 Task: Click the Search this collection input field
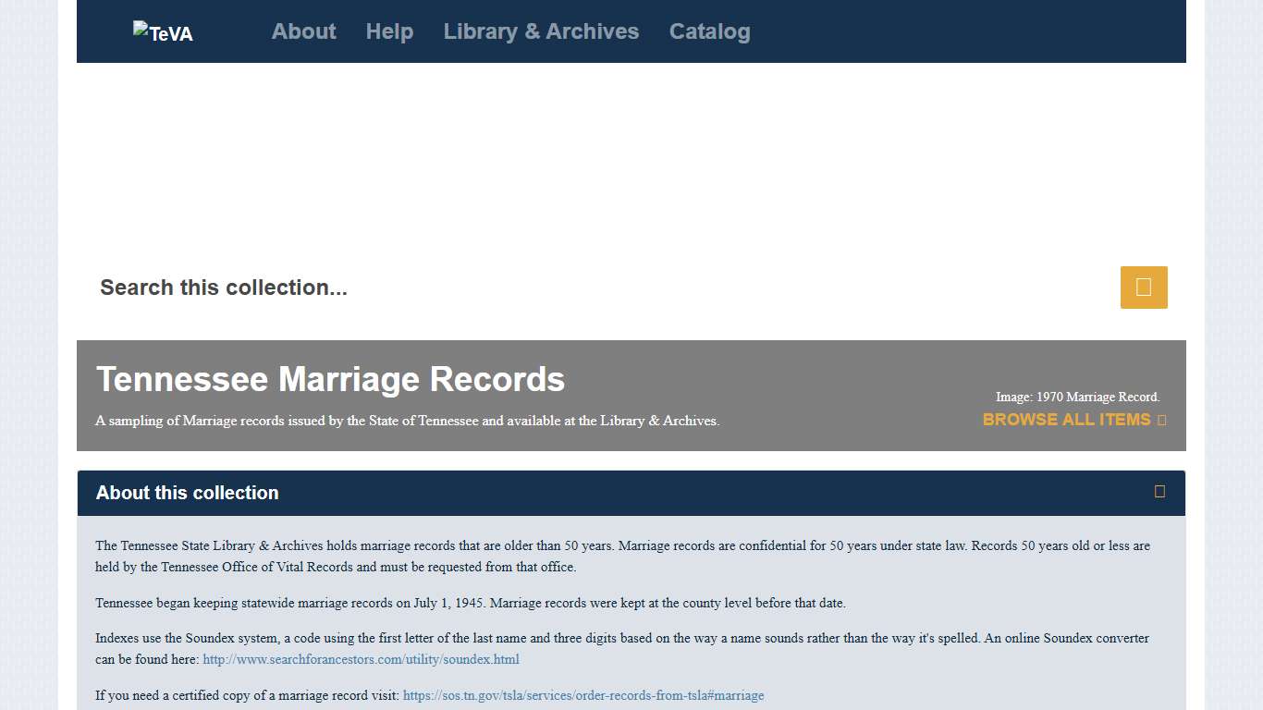point(555,288)
